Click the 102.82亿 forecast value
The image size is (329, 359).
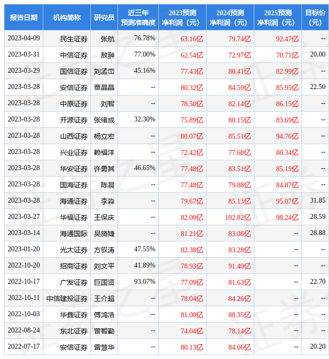tap(238, 217)
